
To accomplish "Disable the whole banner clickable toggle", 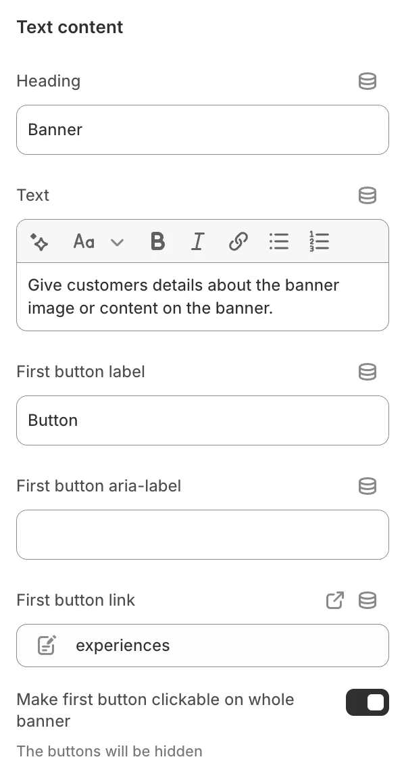I will pos(368,702).
